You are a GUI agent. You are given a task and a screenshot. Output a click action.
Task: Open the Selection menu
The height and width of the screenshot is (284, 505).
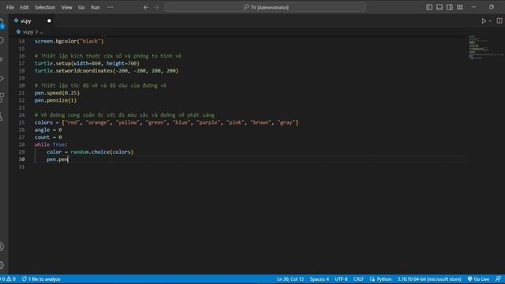[x=45, y=7]
